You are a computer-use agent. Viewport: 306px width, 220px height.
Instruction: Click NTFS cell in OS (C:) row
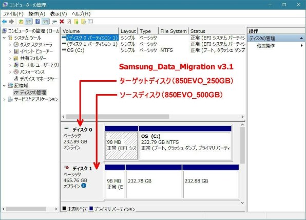click(x=166, y=50)
